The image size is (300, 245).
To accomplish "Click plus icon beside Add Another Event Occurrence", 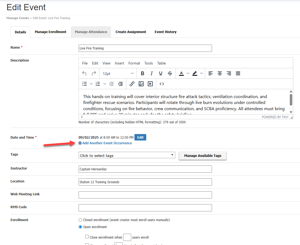I will [80, 143].
